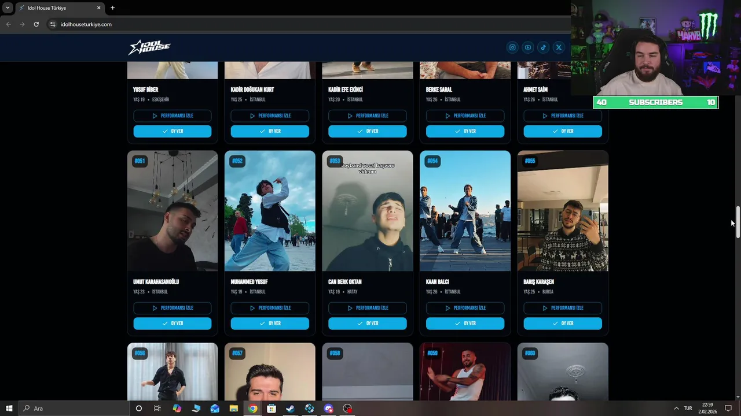Viewport: 741px width, 416px height.
Task: Open Microsoft Store from taskbar
Action: click(x=272, y=408)
